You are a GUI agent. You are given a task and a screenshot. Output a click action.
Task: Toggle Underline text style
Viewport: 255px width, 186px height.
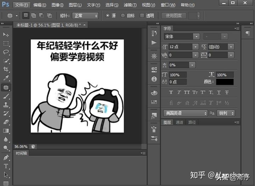(219, 92)
